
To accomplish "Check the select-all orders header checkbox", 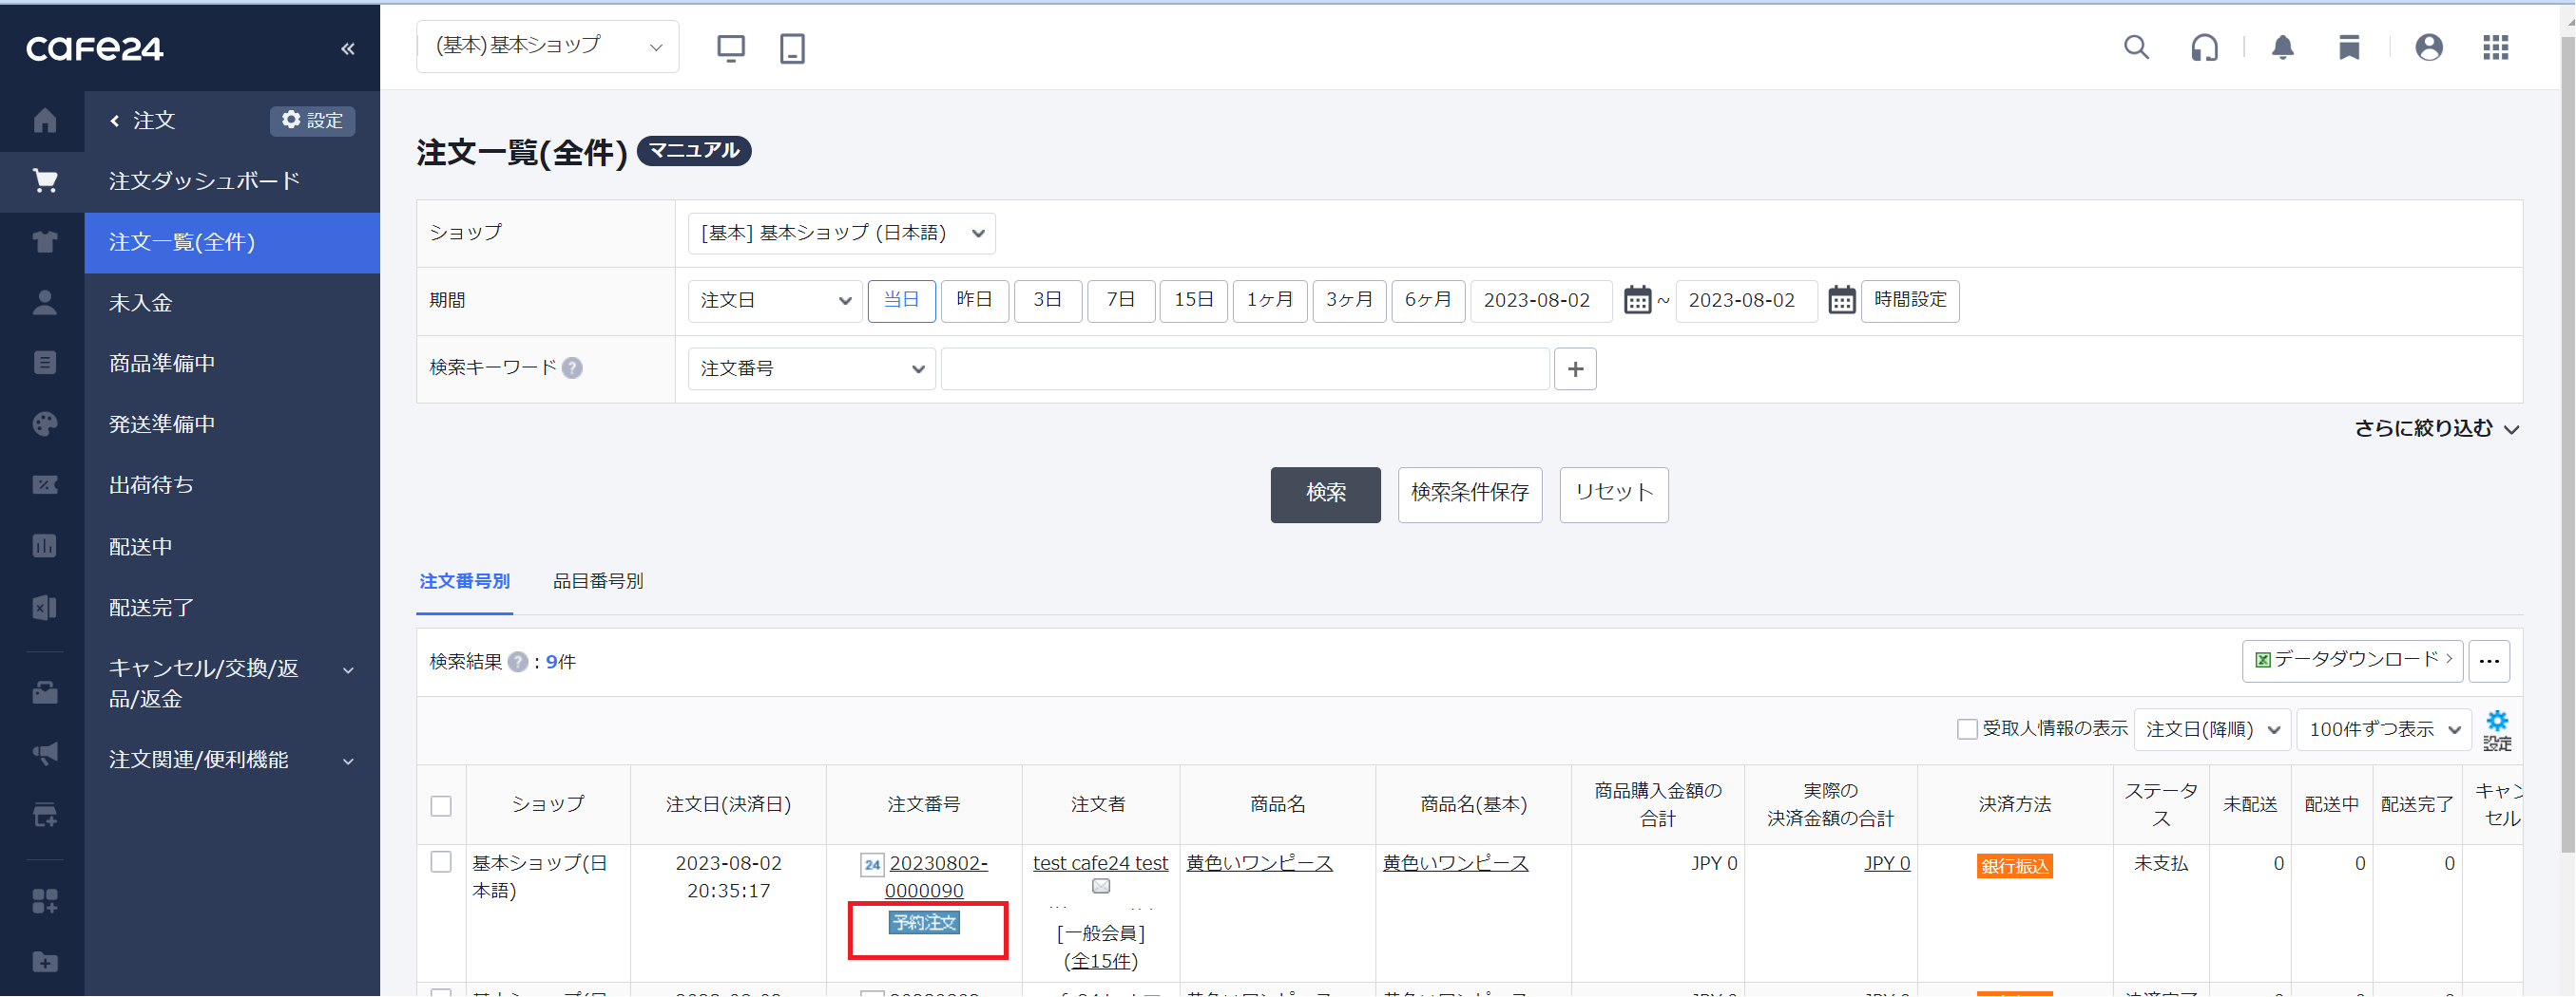I will 441,805.
